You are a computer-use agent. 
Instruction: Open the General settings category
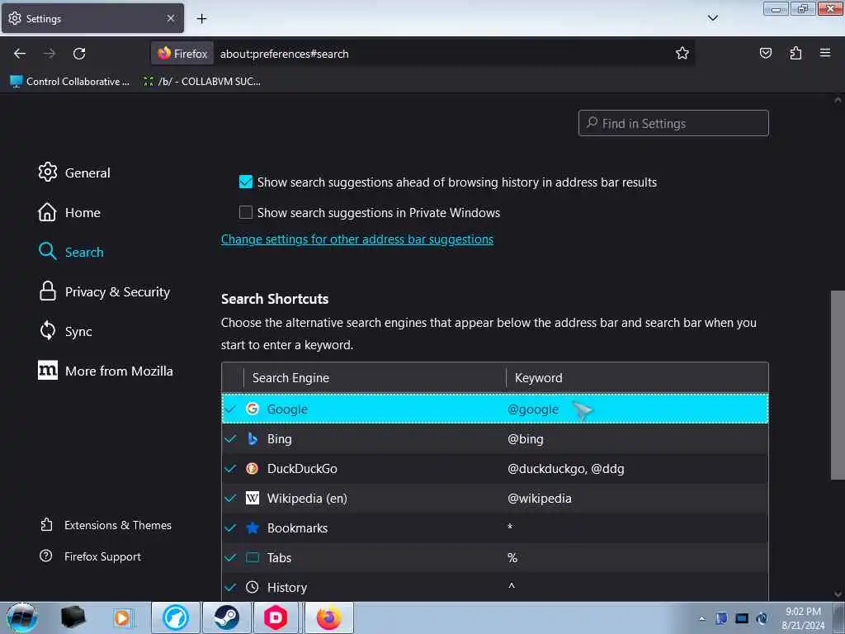pos(74,173)
